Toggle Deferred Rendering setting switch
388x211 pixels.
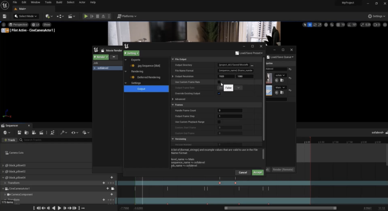pos(133,77)
